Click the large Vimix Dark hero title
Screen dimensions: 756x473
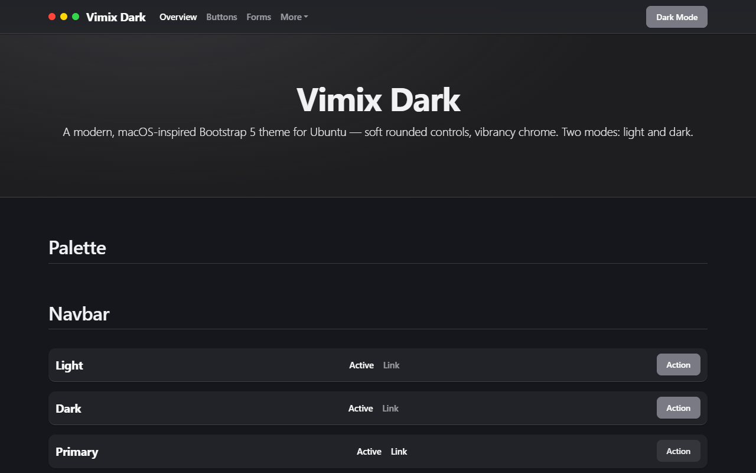click(378, 99)
